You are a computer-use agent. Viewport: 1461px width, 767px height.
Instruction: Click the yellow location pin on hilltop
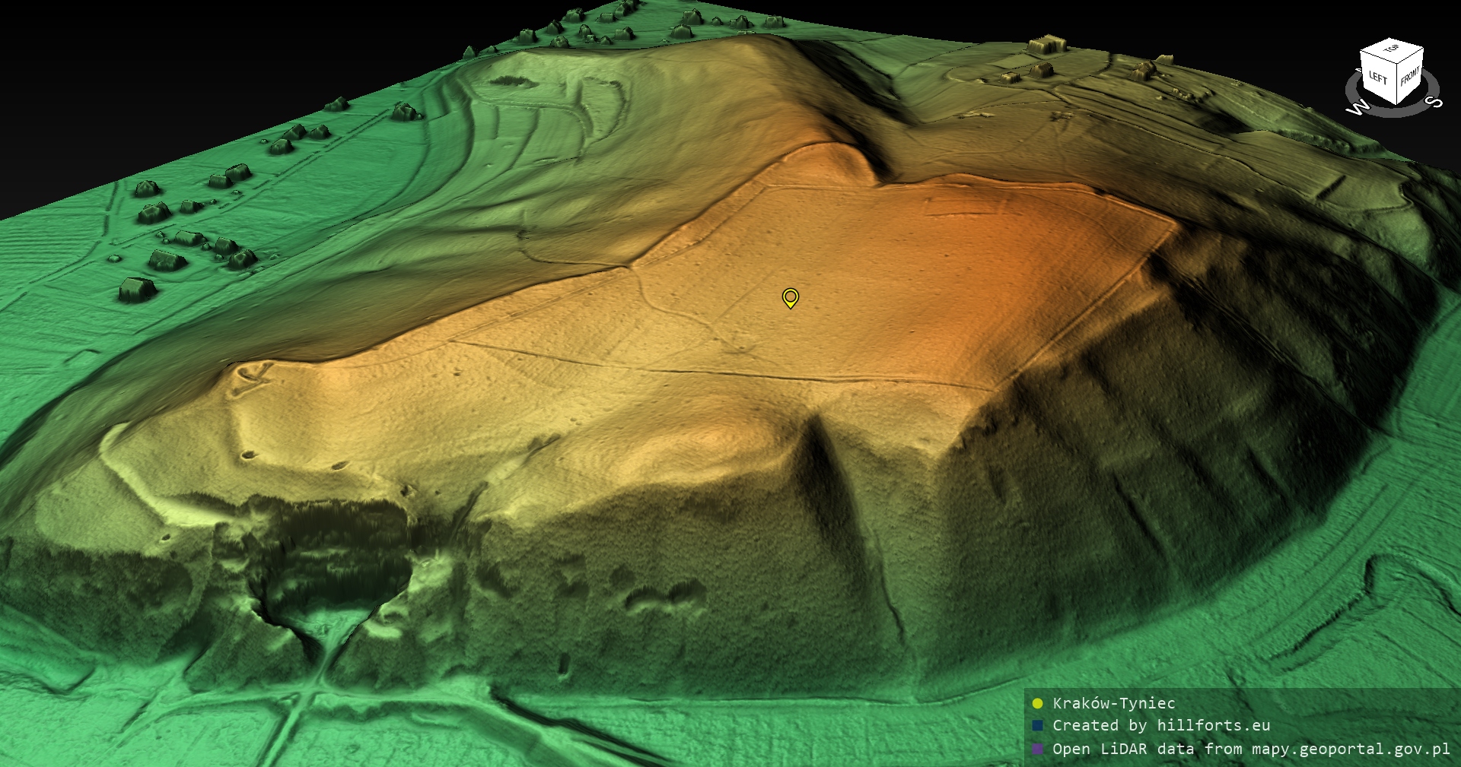click(791, 297)
